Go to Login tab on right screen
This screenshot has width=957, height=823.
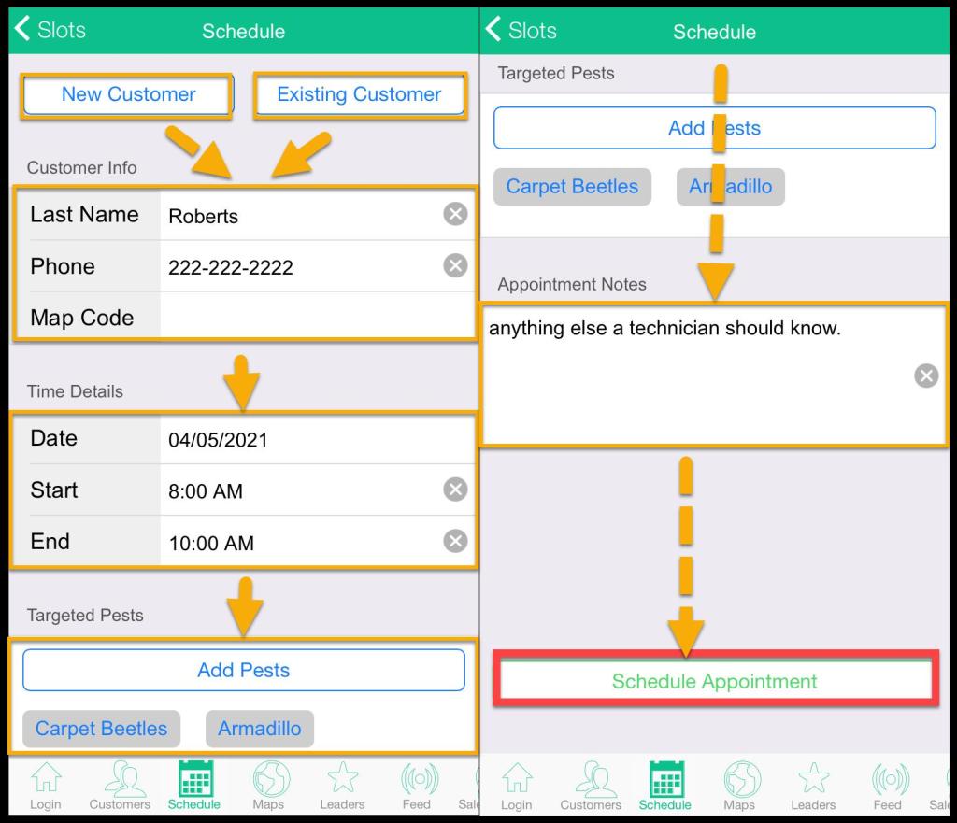(516, 786)
